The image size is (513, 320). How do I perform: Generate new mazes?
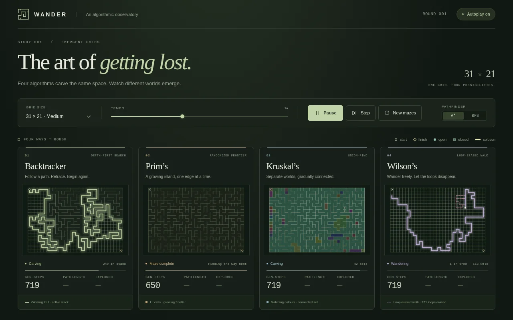[x=400, y=113]
